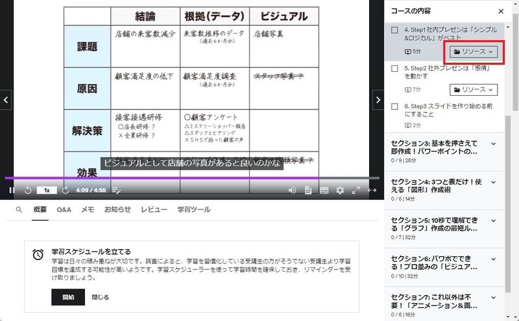
Task: Expand セクション5 グラフ作成
Action: (x=444, y=228)
